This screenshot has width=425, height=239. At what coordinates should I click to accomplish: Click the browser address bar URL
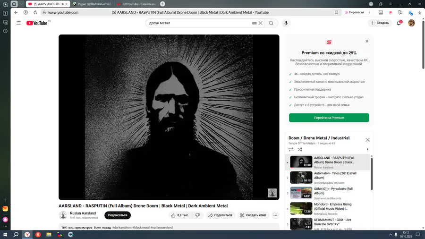click(x=63, y=12)
